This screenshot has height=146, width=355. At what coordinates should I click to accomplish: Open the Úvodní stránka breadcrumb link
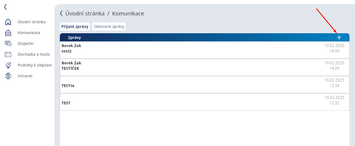coord(85,14)
